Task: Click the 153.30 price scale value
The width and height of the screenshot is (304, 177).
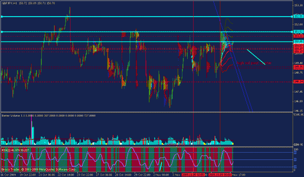Action: [x=299, y=5]
